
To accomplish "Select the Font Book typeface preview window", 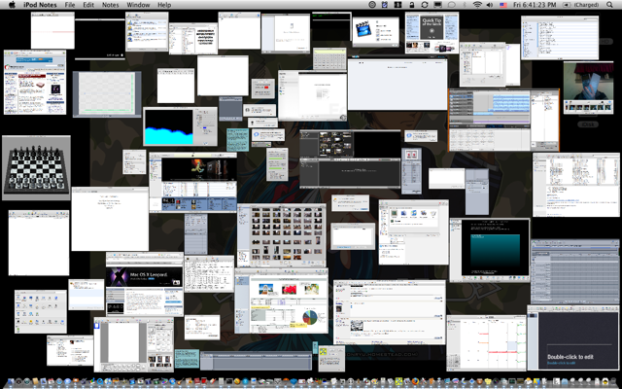I will coord(193,39).
